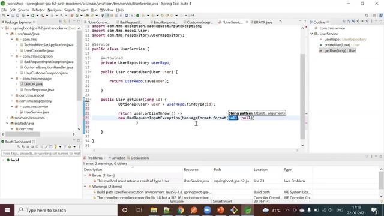Viewport: 384px width, 216px height.
Task: Select ErrorResponse.java in Package Explorer
Action: click(39, 90)
